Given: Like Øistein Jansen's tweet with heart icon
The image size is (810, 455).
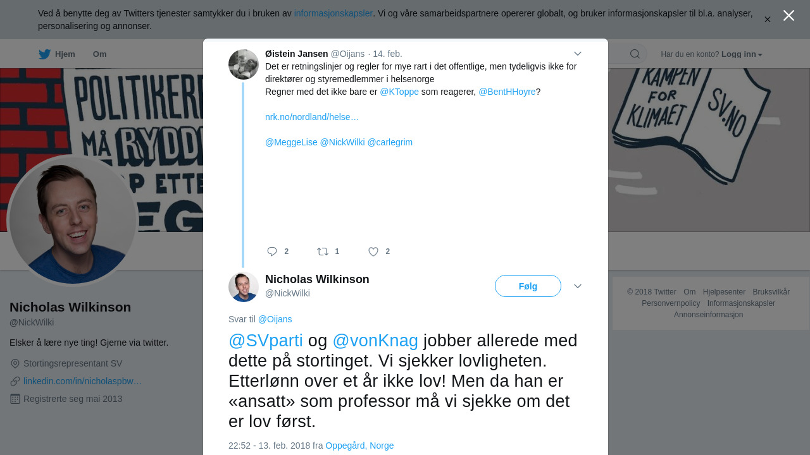Looking at the screenshot, I should [x=373, y=252].
